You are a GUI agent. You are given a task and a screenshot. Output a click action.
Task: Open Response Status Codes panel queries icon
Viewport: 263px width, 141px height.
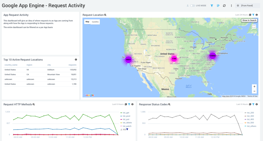coord(250,104)
